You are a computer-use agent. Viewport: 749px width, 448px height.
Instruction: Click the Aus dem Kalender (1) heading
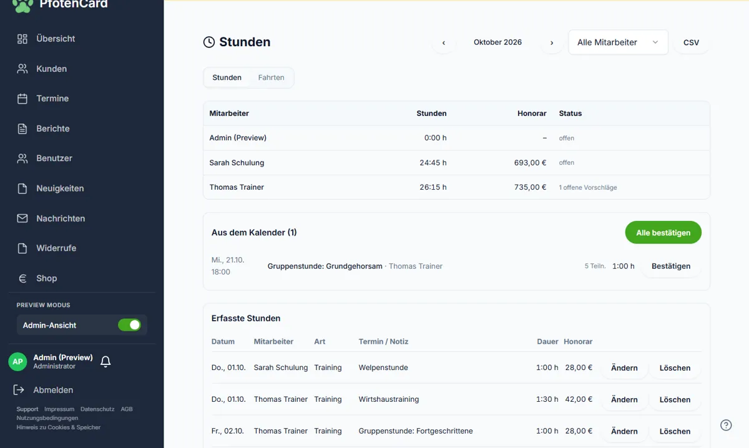[254, 233]
